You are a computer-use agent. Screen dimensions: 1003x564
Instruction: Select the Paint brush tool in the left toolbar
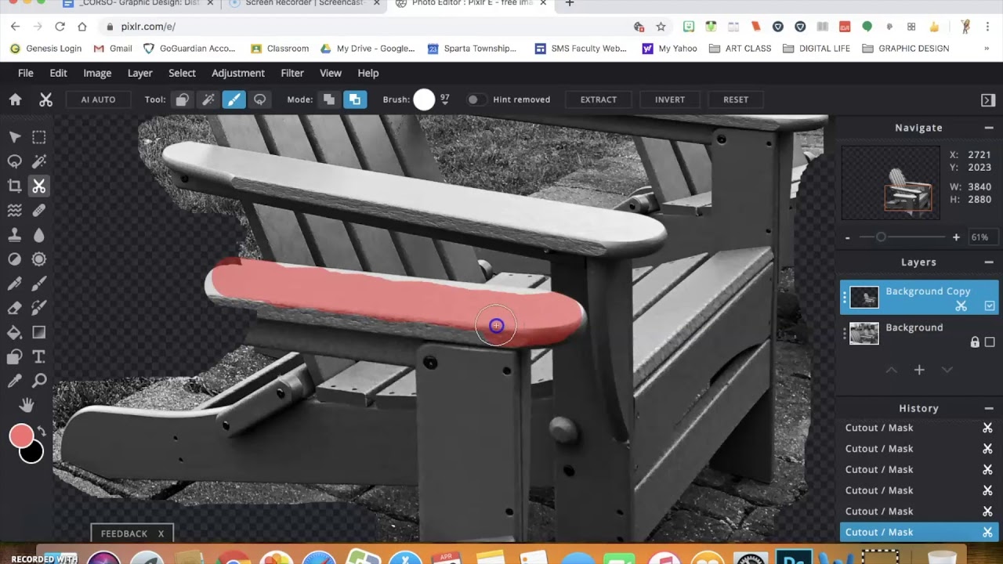coord(38,284)
